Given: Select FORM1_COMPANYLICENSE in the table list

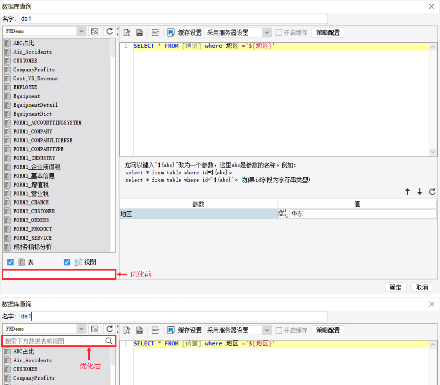Looking at the screenshot, I should (43, 140).
